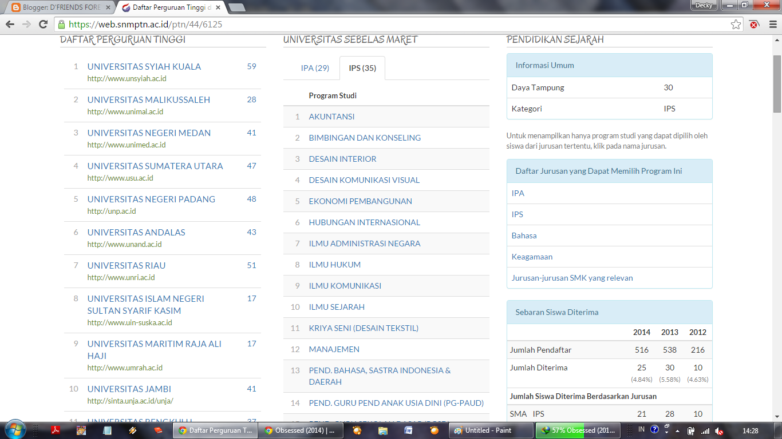Viewport: 782px width, 439px height.
Task: Open UNIVERSITAS MARITIM RAJA ALI HAJI link
Action: (x=155, y=350)
